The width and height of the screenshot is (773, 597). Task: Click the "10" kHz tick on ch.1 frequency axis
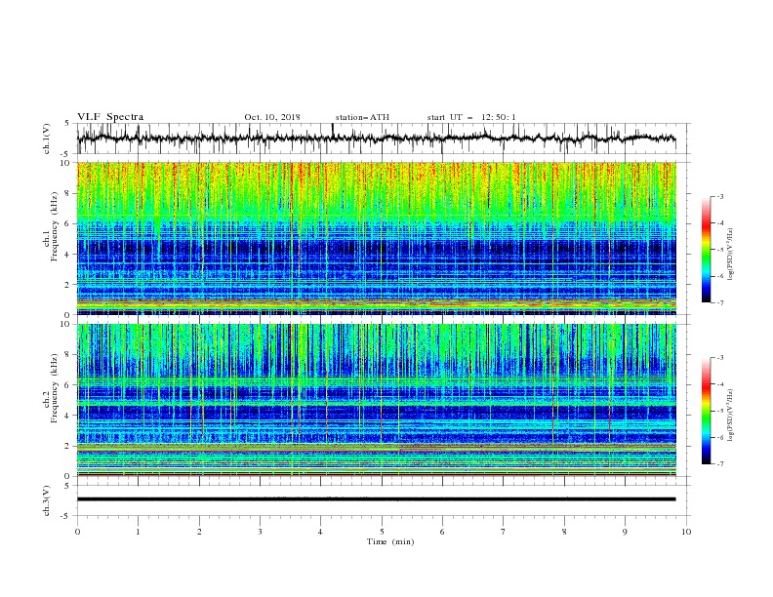coord(65,163)
